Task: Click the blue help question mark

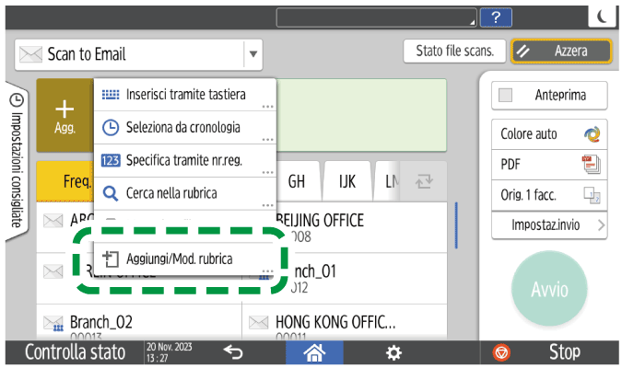Action: tap(497, 17)
